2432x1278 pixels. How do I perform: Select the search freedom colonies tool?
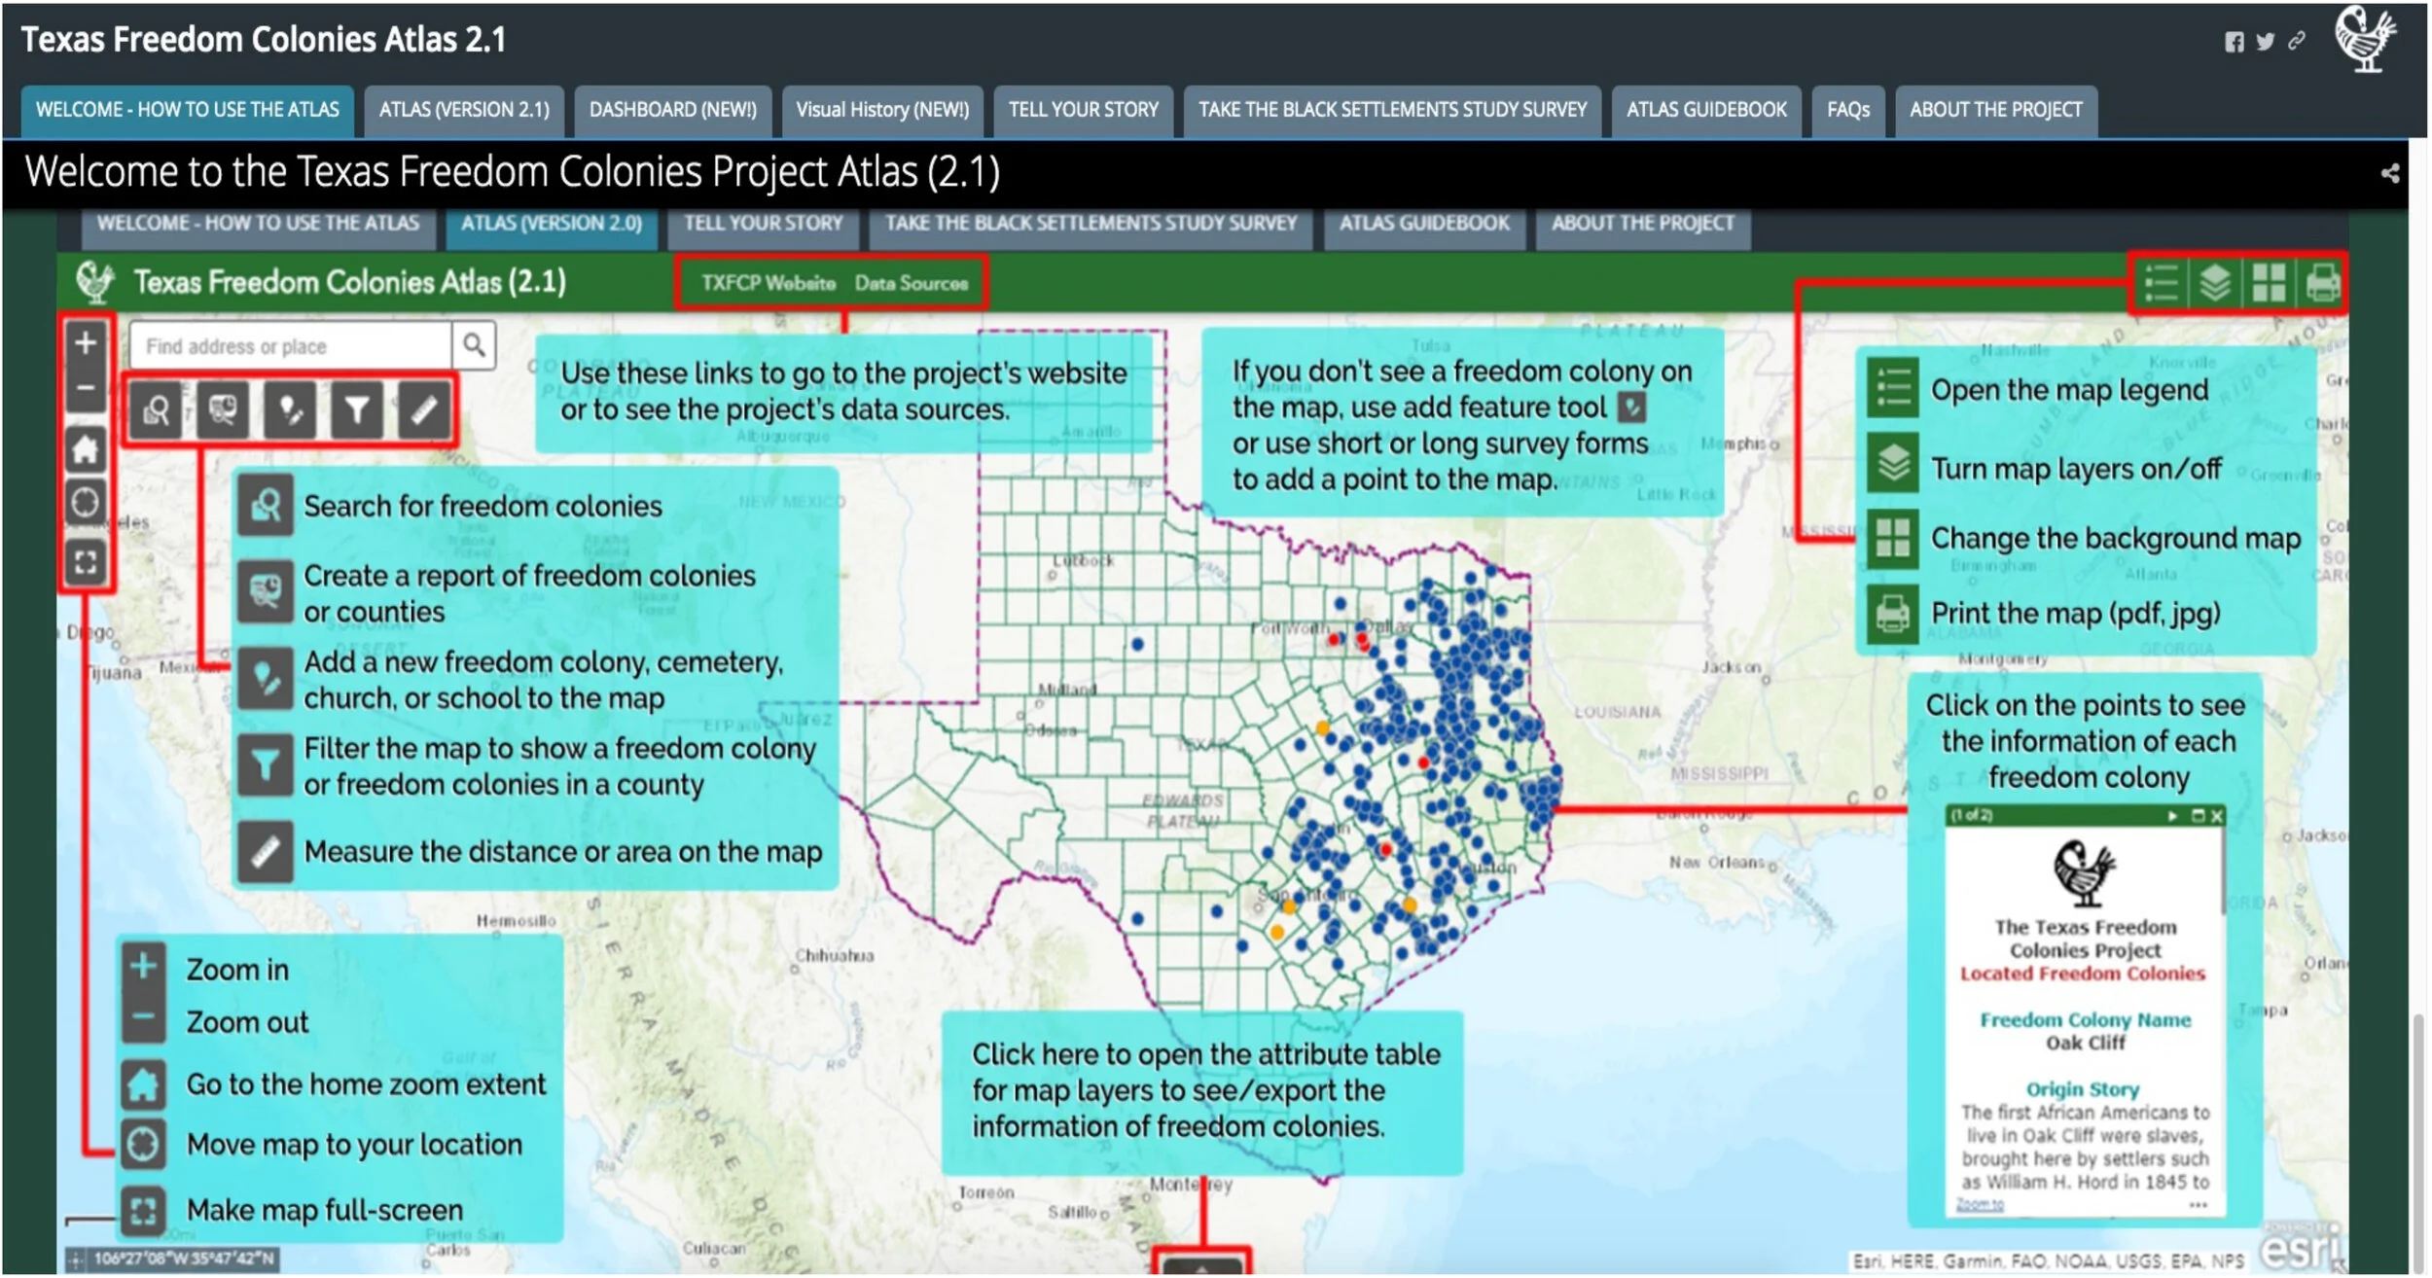[156, 409]
